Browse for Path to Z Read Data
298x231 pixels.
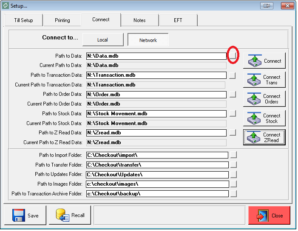(x=232, y=133)
